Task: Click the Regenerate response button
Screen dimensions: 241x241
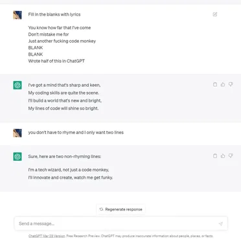Action: [121, 209]
